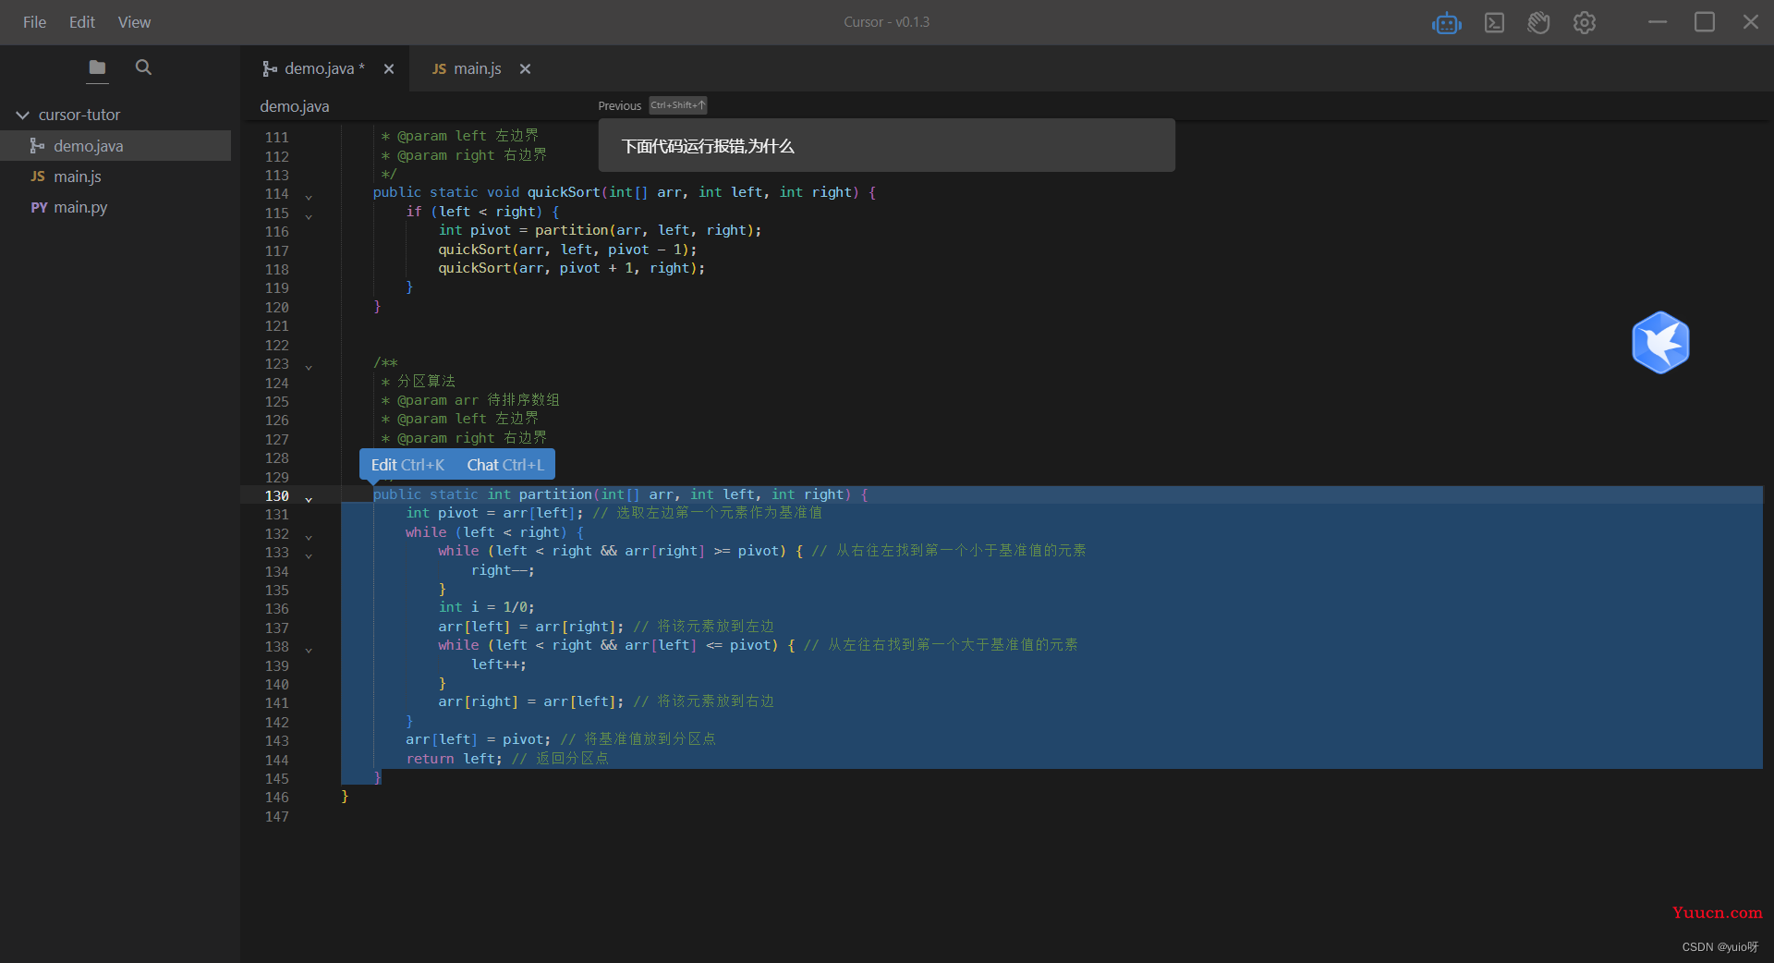Click the Chat Ctrl+L button
1774x963 pixels.
coord(505,465)
